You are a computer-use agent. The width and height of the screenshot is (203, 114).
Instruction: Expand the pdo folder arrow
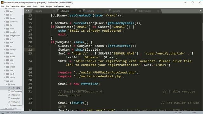tap(5, 60)
